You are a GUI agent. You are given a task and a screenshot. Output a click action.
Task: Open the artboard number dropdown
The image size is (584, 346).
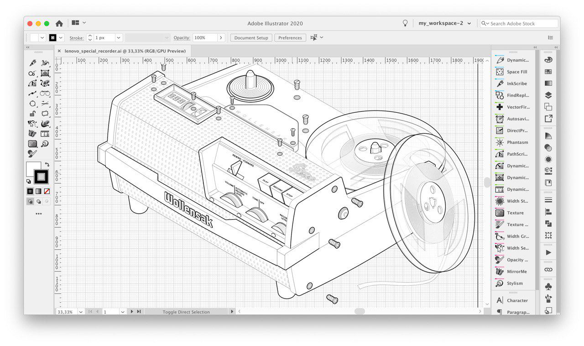pyautogui.click(x=123, y=312)
